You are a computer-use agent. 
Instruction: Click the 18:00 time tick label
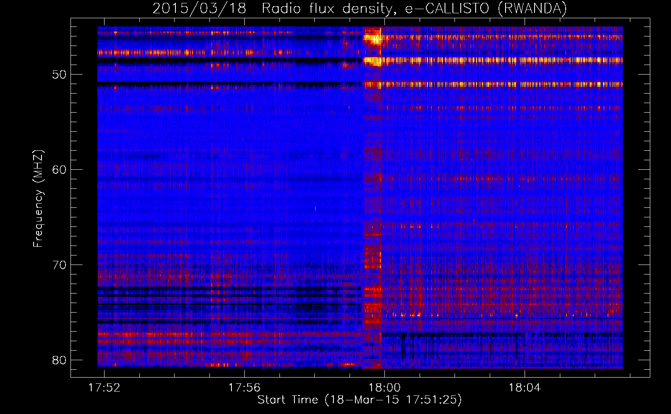(385, 388)
